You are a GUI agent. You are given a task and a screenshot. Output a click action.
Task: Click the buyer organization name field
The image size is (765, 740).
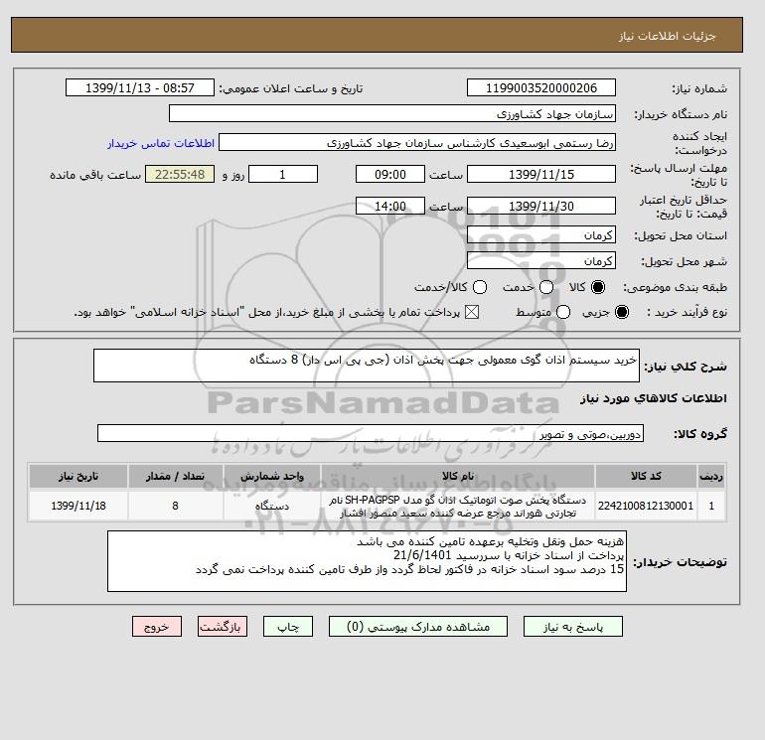(x=392, y=113)
